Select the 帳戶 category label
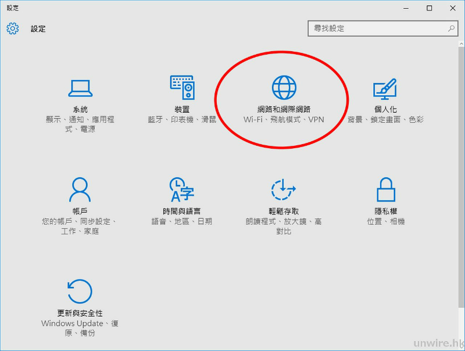 click(80, 210)
